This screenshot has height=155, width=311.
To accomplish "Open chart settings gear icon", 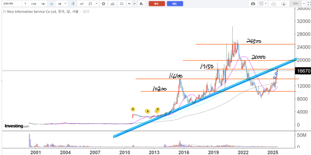I will pyautogui.click(x=103, y=4).
